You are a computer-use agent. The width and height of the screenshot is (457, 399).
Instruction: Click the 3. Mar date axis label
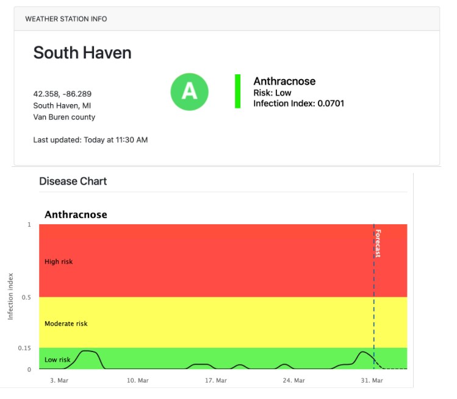(59, 381)
